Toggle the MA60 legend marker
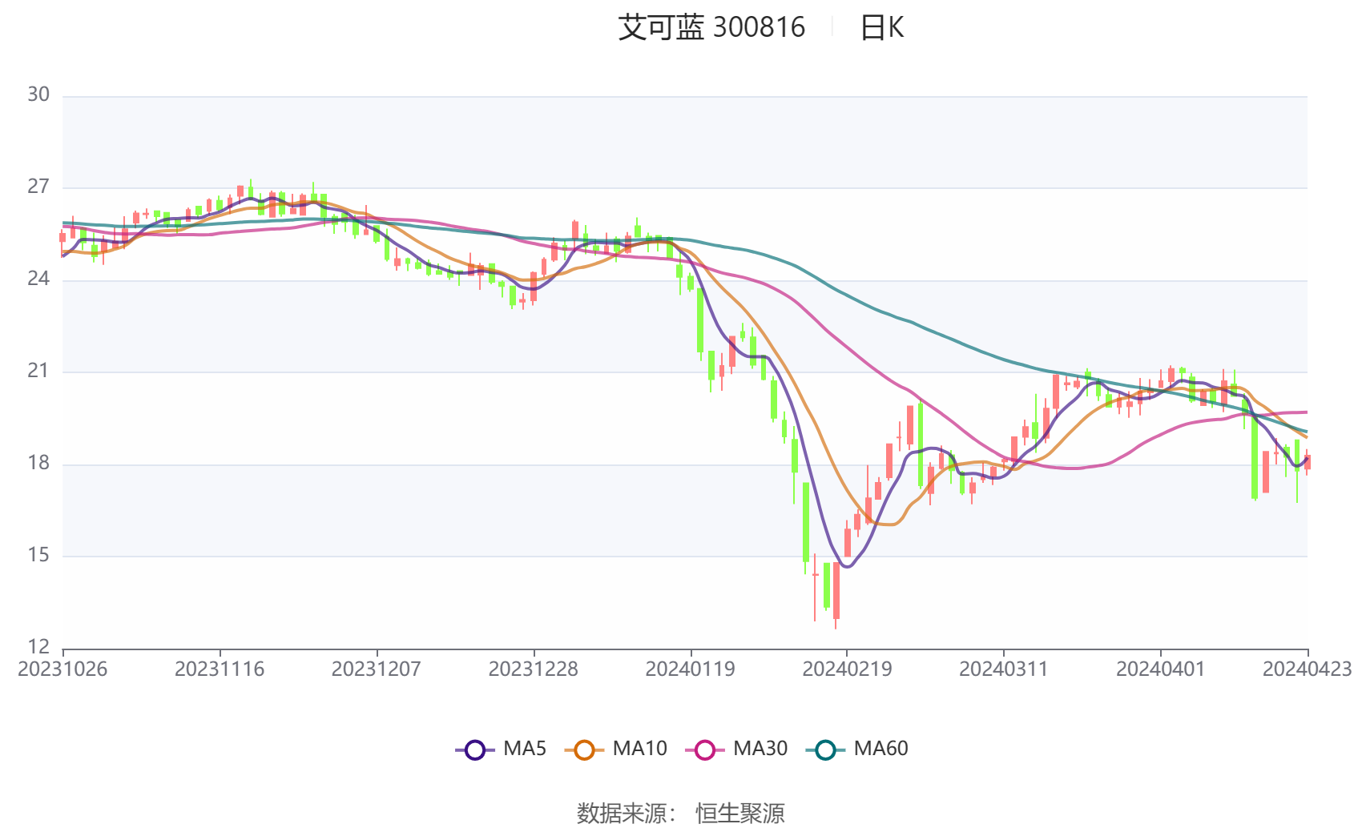This screenshot has width=1362, height=828. [x=825, y=750]
